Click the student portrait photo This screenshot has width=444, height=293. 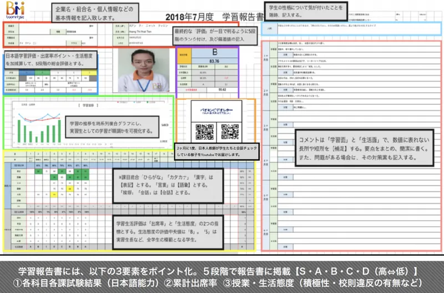[143, 70]
